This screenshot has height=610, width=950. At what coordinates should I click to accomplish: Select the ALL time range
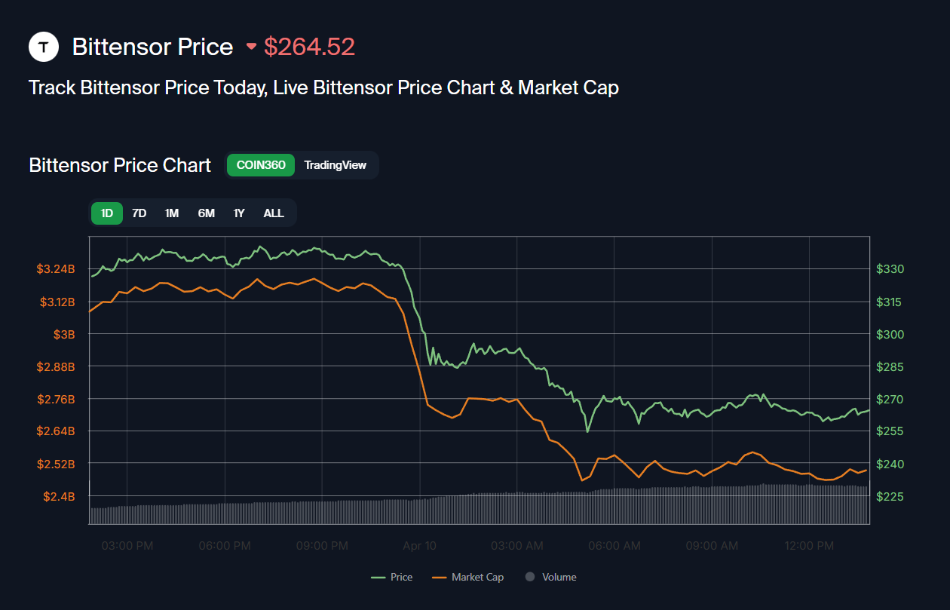point(274,213)
